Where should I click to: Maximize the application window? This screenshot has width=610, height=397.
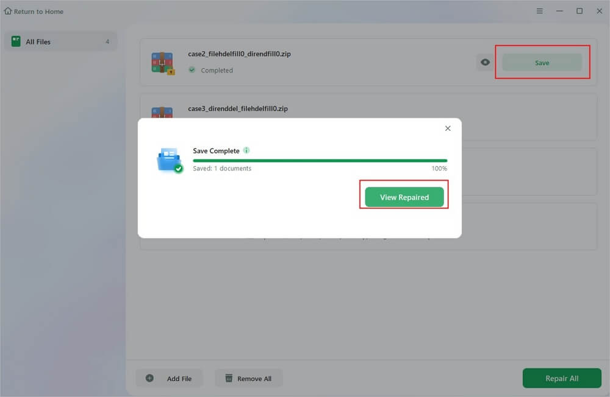(x=579, y=11)
